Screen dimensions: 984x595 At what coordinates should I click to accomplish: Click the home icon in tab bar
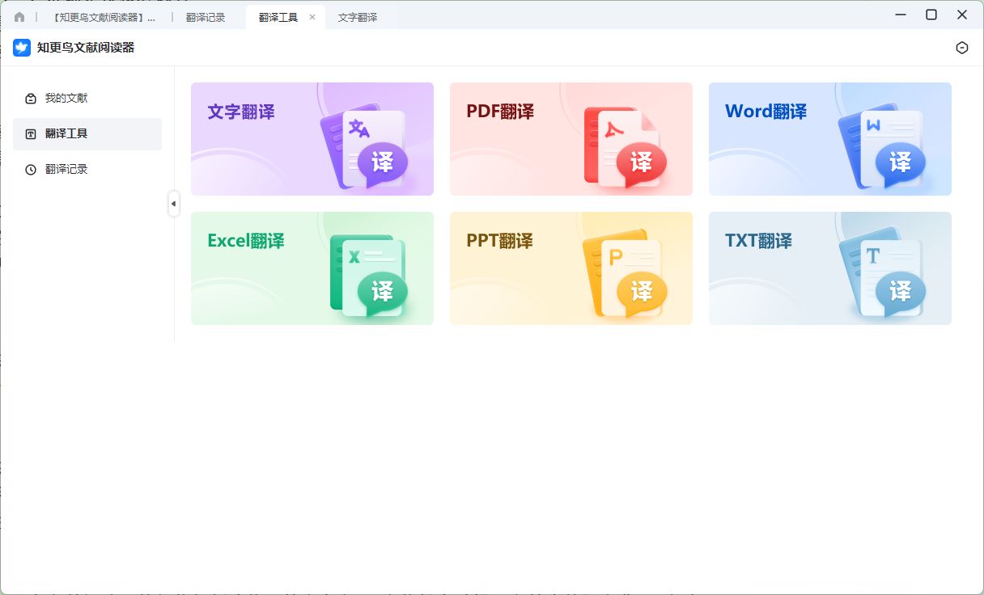[19, 17]
